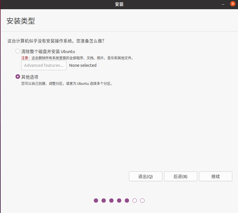Minimize the 安装 installer window
Image resolution: width=238 pixels, height=213 pixels.
pyautogui.click(x=223, y=4)
